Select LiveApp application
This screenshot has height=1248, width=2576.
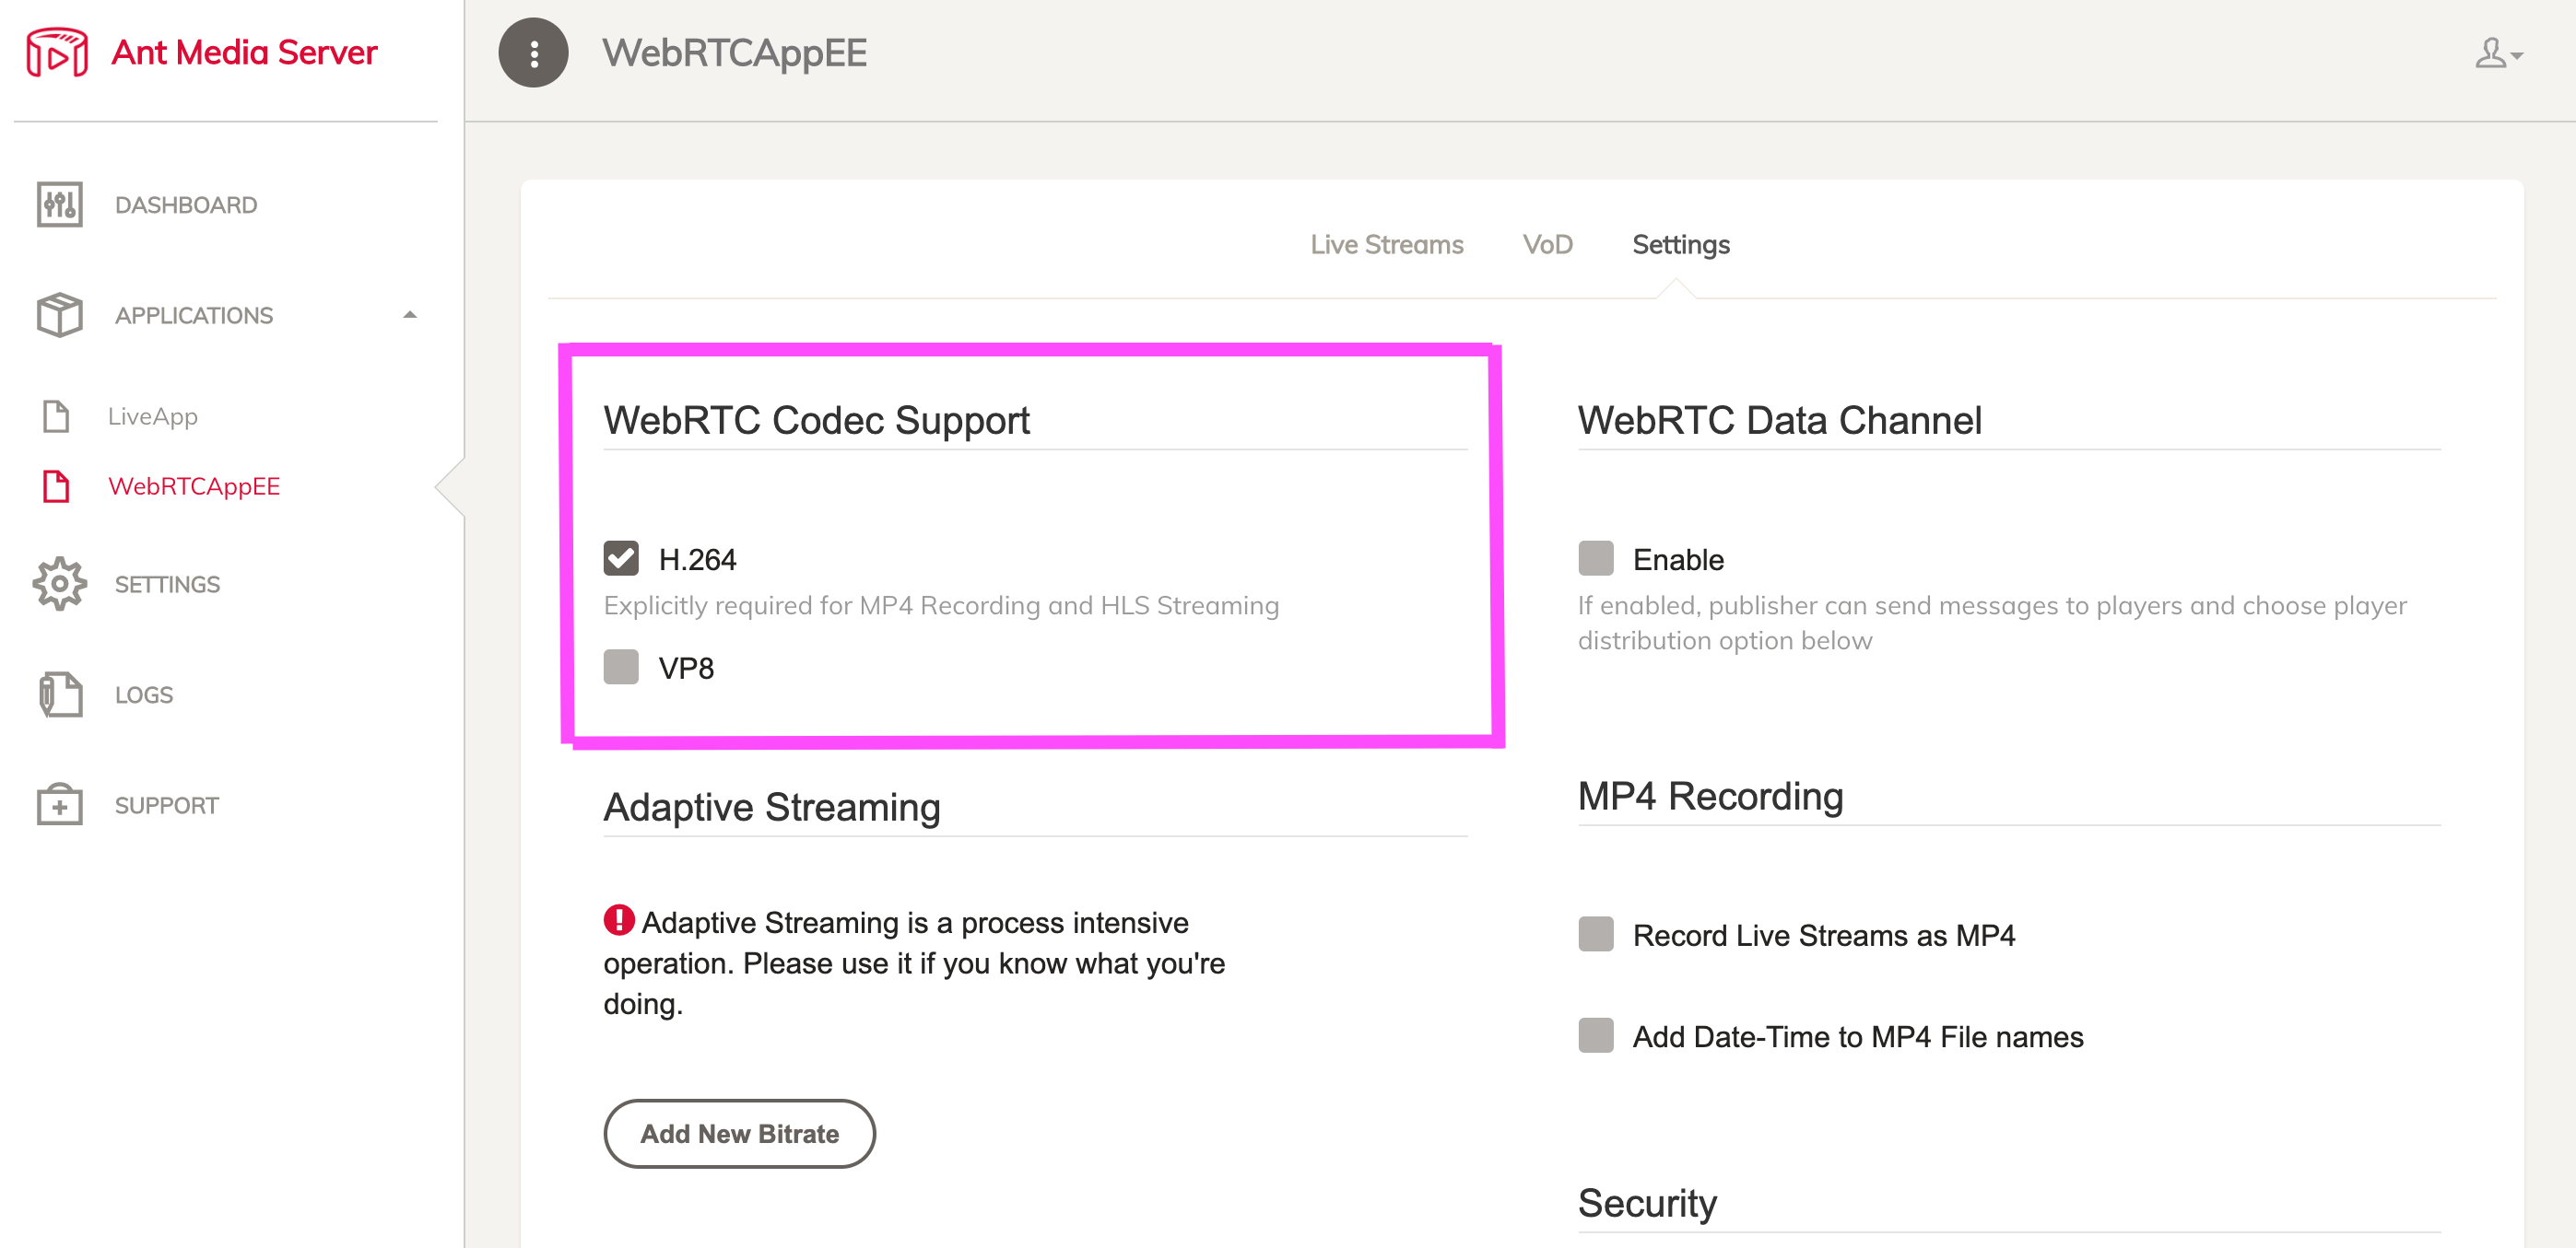(153, 416)
